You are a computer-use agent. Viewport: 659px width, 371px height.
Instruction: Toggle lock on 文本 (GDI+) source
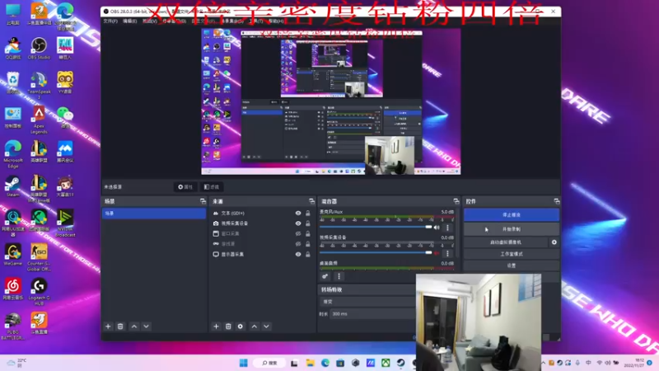tap(307, 214)
